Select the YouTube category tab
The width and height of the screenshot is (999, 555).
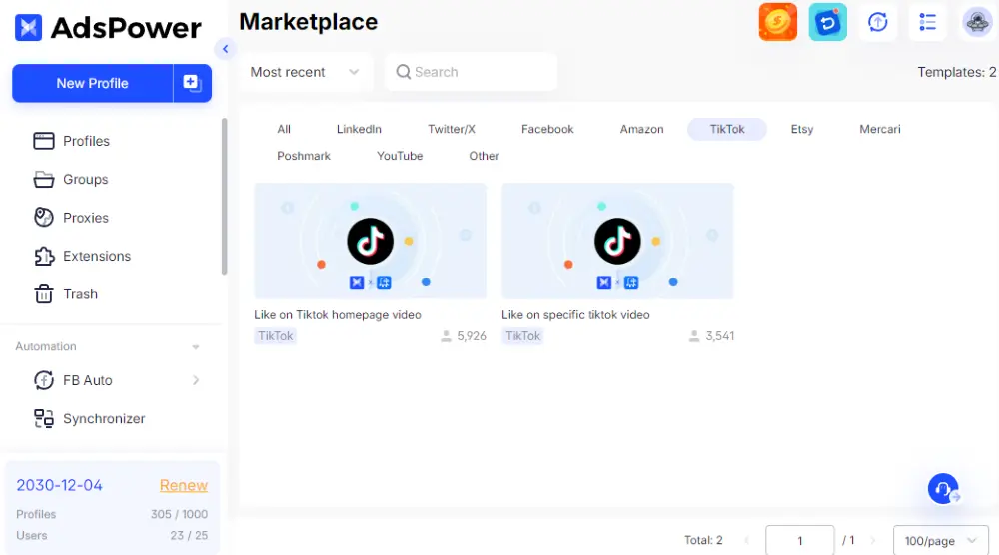coord(400,156)
